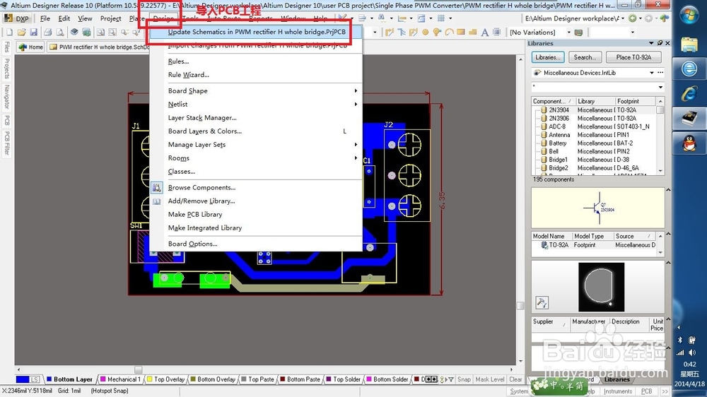
Task: Click the Snap button in status bar
Action: tap(464, 379)
